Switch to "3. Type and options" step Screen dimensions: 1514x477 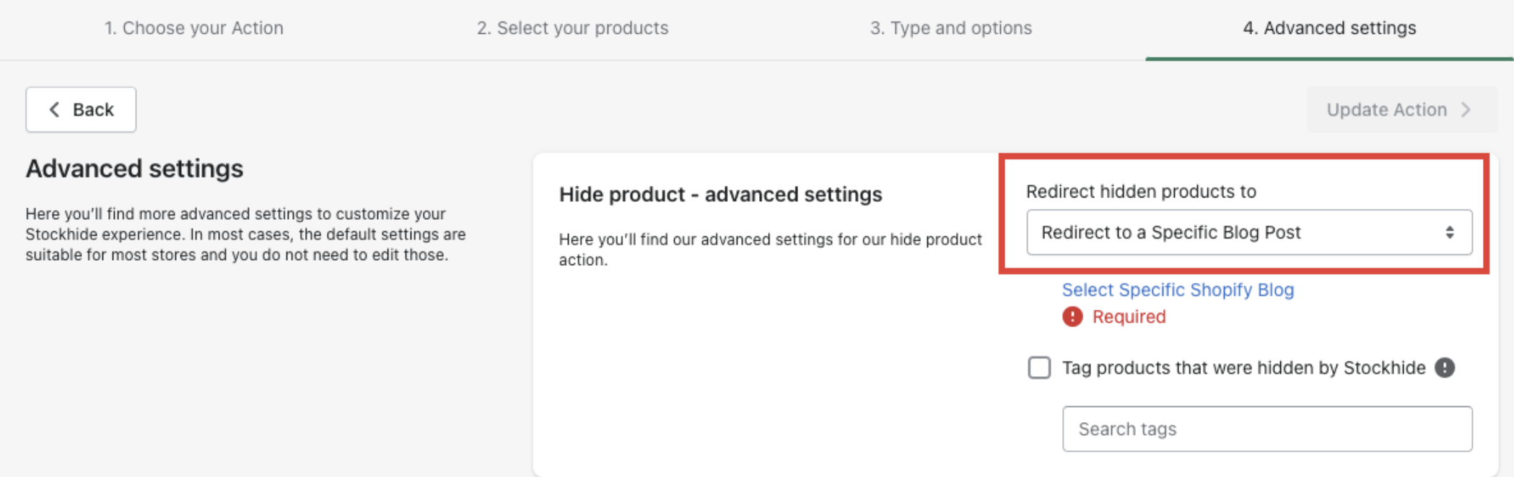(950, 28)
